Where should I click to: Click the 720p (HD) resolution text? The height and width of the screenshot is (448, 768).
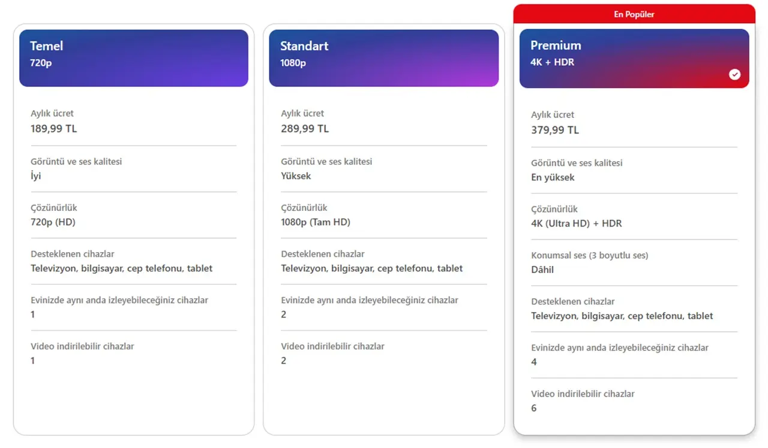click(x=53, y=222)
